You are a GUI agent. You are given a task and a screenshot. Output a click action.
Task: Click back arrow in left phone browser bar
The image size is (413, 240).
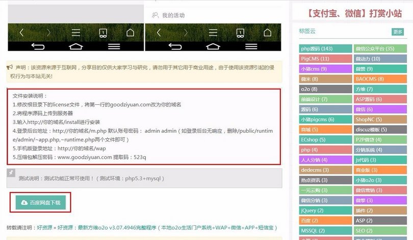(21, 33)
